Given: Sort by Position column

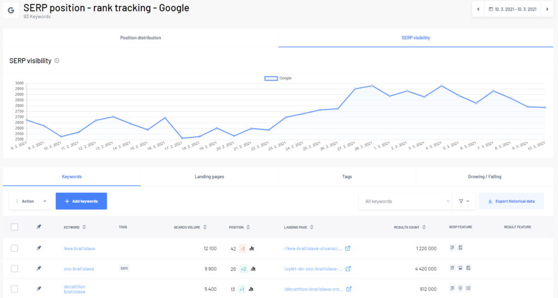Looking at the screenshot, I should (x=239, y=227).
